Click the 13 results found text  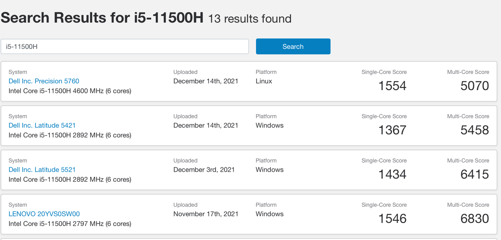coord(249,19)
